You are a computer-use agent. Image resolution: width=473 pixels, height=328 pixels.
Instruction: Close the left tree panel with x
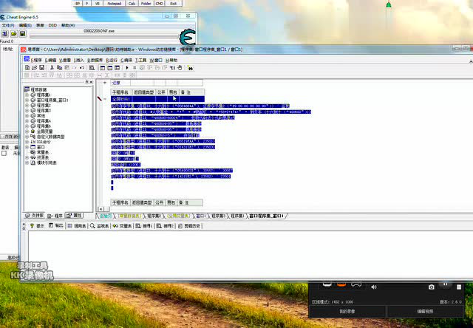coord(91,82)
